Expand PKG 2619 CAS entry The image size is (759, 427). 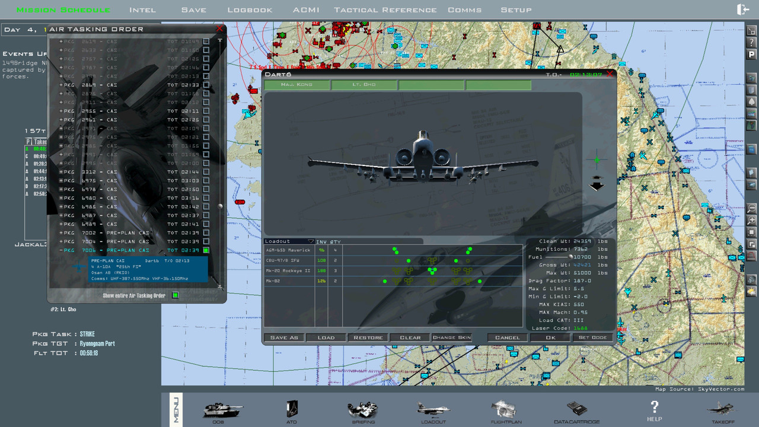(x=60, y=42)
